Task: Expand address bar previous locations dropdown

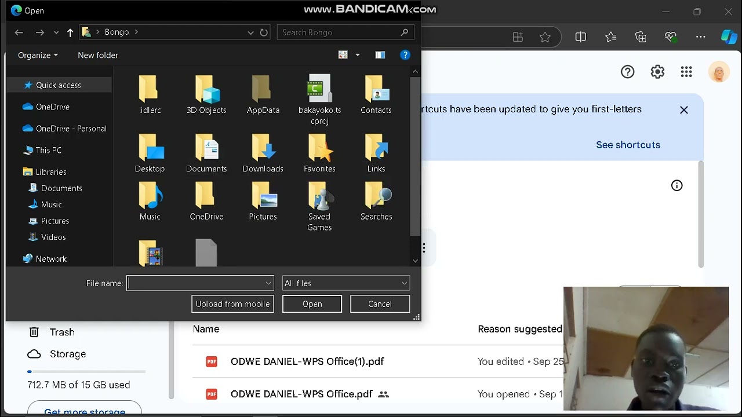Action: click(x=250, y=32)
